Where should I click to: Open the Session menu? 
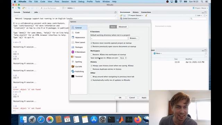point(65,1)
